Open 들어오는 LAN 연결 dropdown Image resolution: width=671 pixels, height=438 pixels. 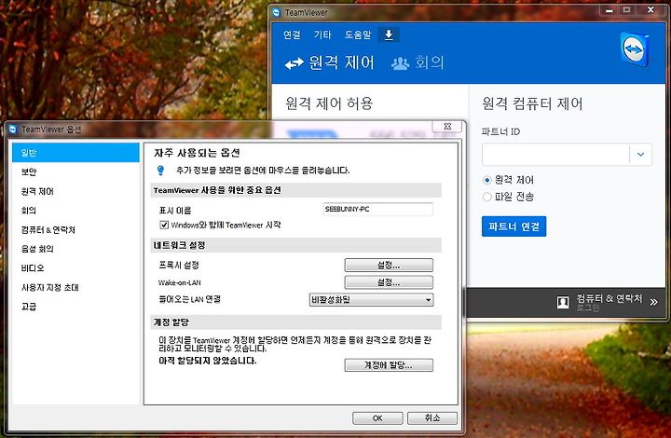[371, 300]
